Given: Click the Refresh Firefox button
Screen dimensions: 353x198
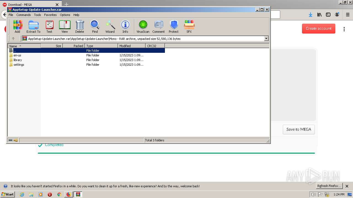Looking at the screenshot, I should 329,186.
